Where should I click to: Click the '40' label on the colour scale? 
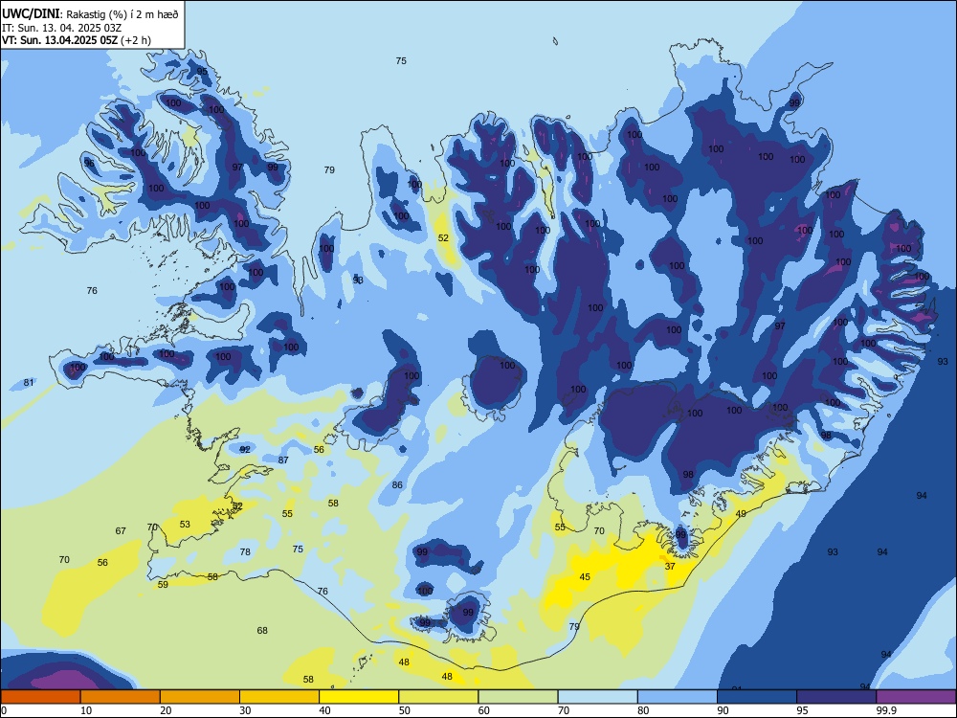click(x=324, y=710)
